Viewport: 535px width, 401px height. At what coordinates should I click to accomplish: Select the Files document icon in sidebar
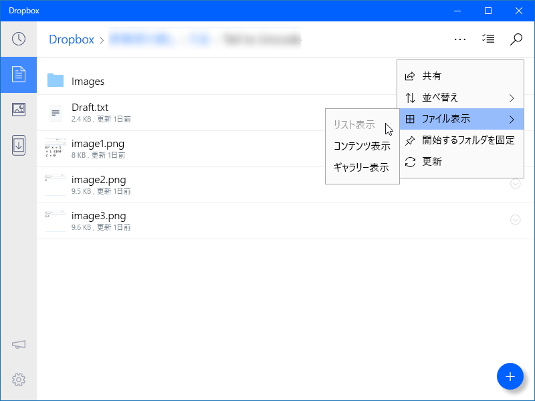[18, 75]
